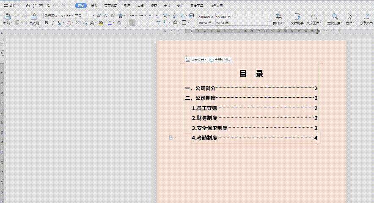This screenshot has height=203, width=374.
Task: Open the document assistant tool
Action: pos(297,19)
